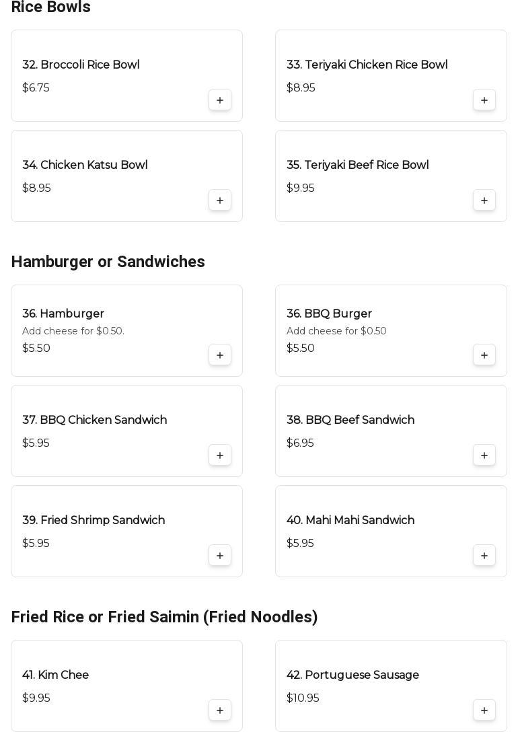Click plus icon for Teriyaki Chicken Rice Bowl

pos(484,100)
